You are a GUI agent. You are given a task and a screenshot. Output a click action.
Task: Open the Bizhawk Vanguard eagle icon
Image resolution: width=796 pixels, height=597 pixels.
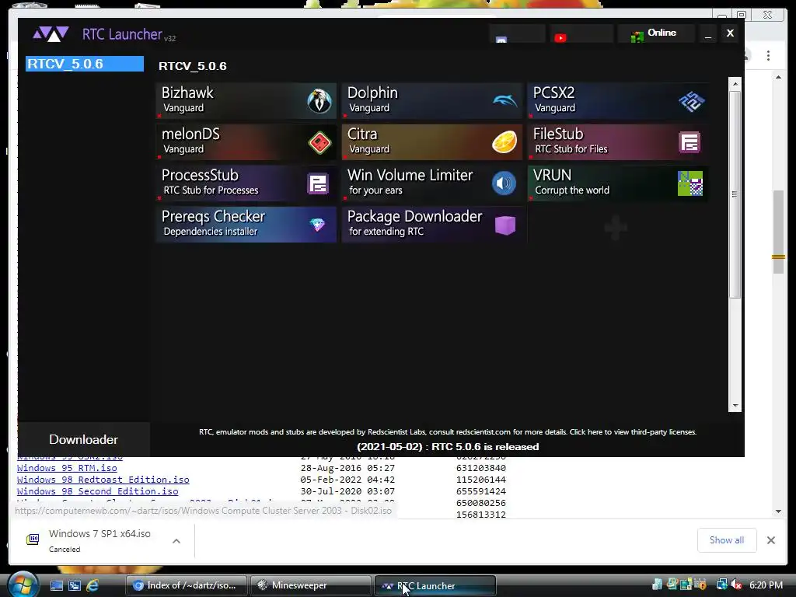(319, 100)
